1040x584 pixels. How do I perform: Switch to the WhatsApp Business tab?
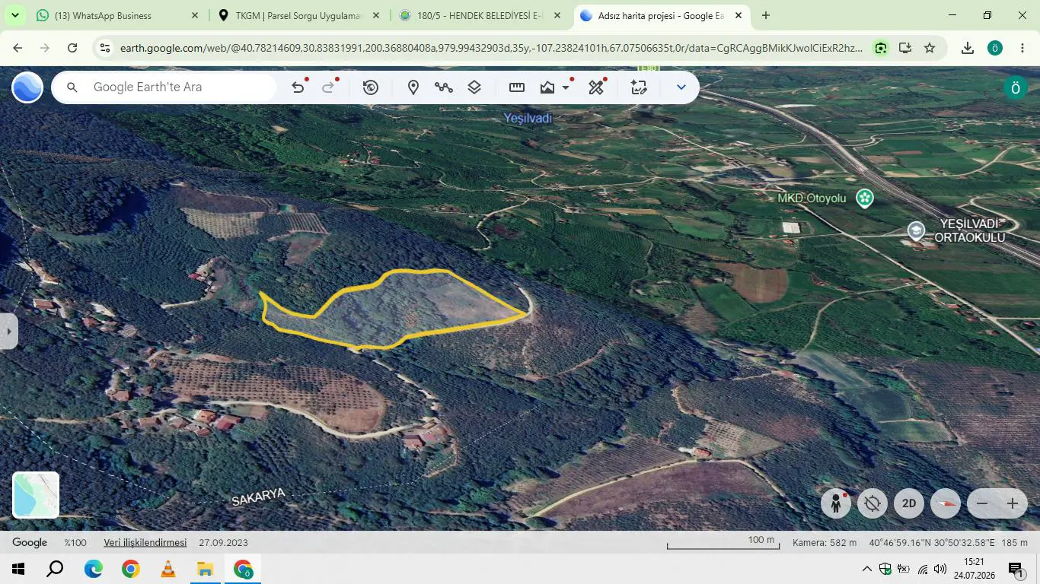coord(116,15)
